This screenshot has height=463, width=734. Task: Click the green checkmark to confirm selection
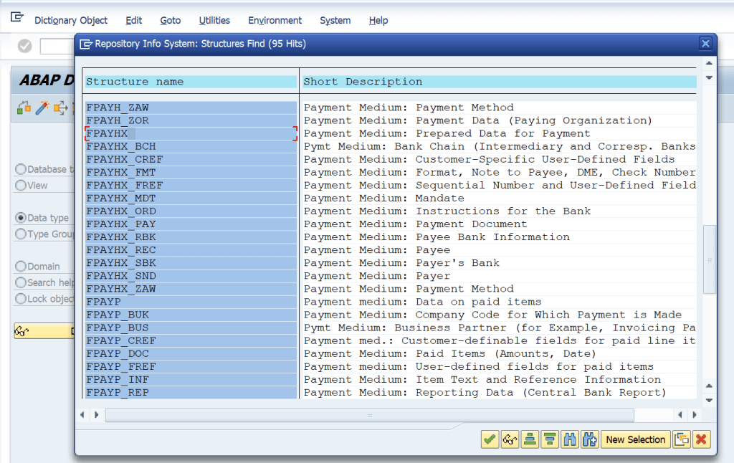coord(490,439)
